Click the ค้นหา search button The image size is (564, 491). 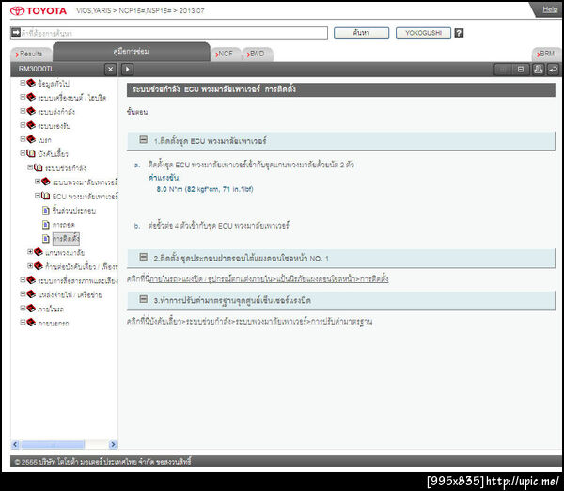[361, 33]
